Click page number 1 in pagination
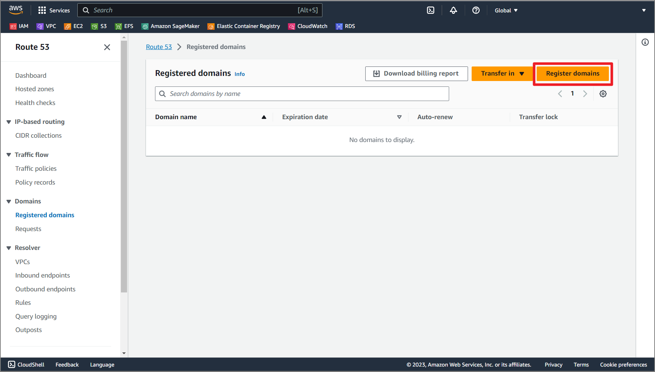 [x=572, y=94]
